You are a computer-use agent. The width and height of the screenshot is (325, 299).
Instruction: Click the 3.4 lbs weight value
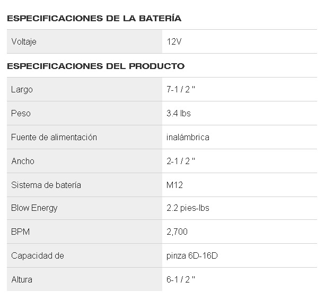(x=179, y=113)
